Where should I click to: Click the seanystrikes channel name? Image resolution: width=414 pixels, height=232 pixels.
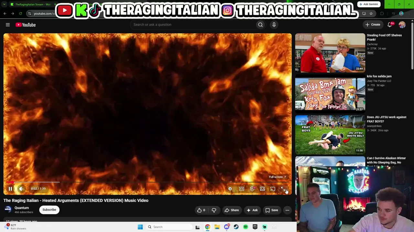click(x=374, y=126)
